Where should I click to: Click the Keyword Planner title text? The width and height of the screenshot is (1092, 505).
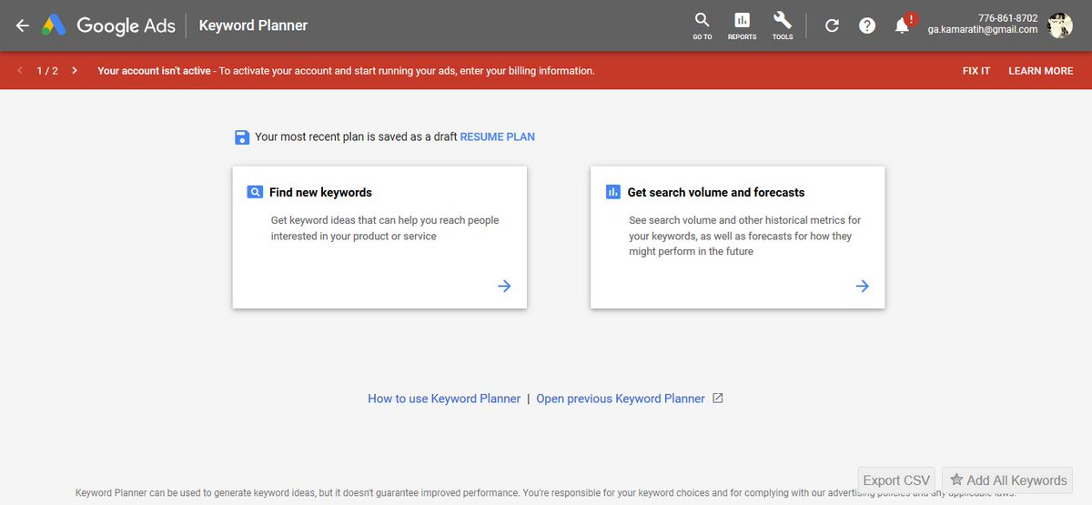coord(253,25)
